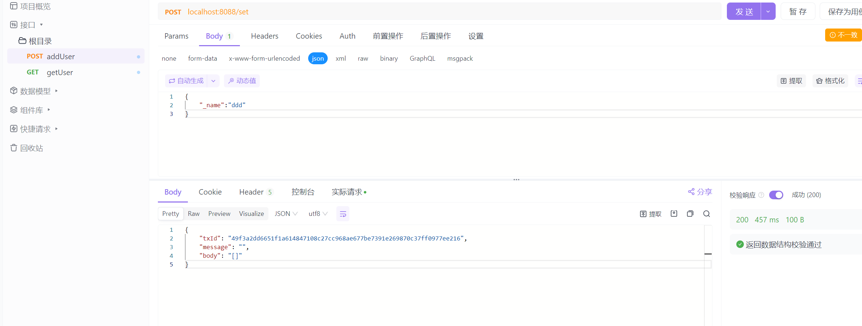Viewport: 862px width, 326px height.
Task: Open the send button dropdown arrow
Action: pyautogui.click(x=768, y=12)
